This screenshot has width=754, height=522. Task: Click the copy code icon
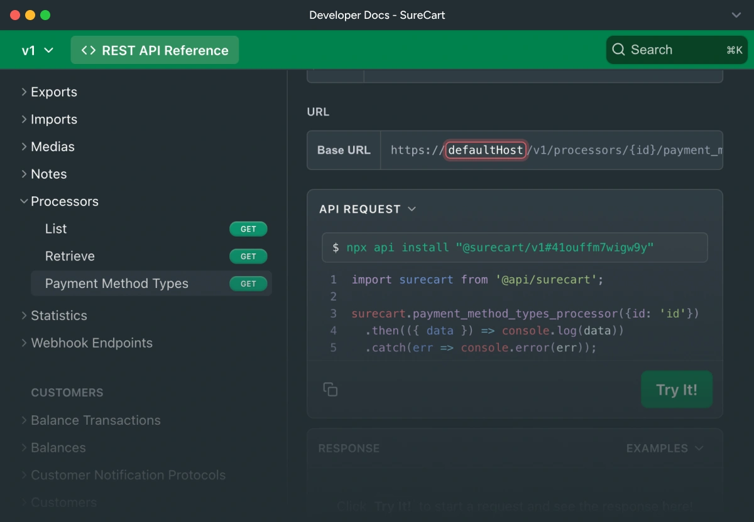click(x=331, y=390)
